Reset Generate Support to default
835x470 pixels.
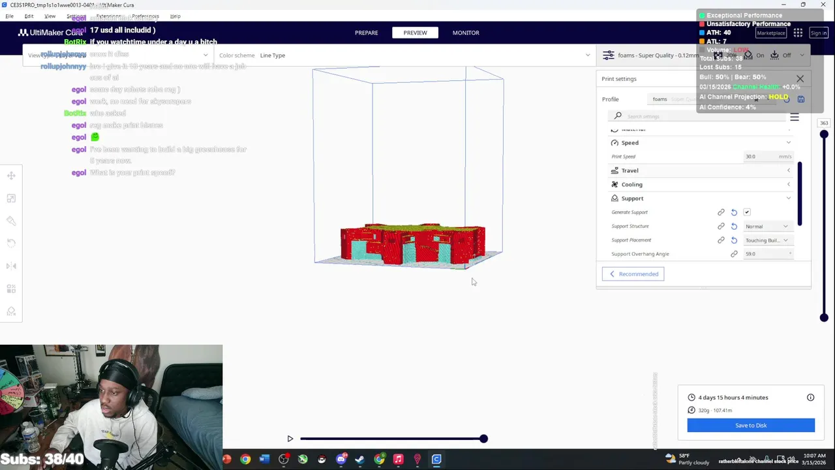pos(734,212)
